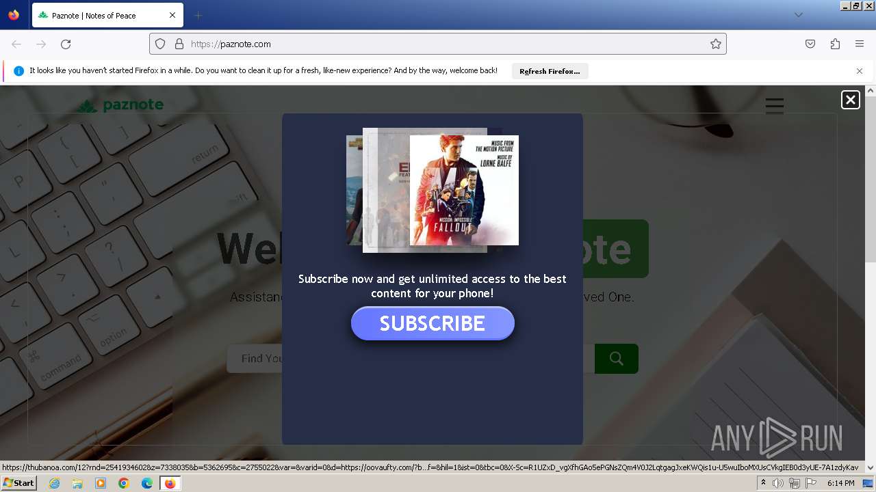Open the Extensions puzzle icon
This screenshot has width=876, height=492.
coord(835,44)
